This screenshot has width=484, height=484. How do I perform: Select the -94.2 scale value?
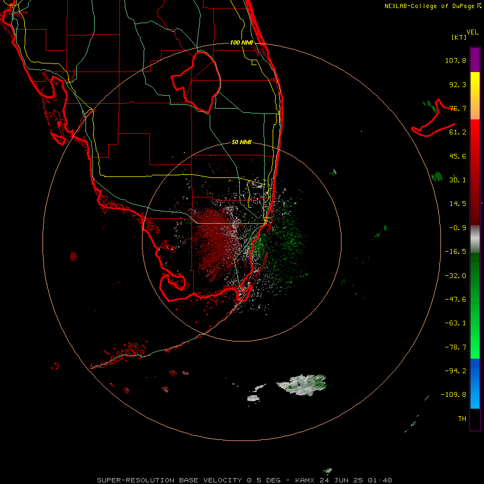tap(455, 371)
